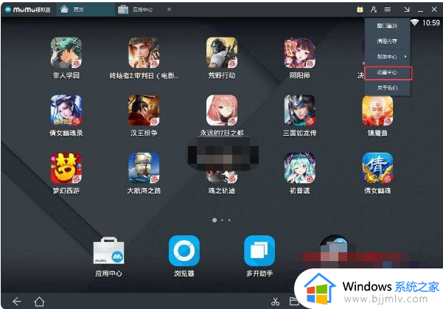Viewport: 443px width, 309px height.
Task: Click the 10:59 clock text
Action: [x=431, y=23]
